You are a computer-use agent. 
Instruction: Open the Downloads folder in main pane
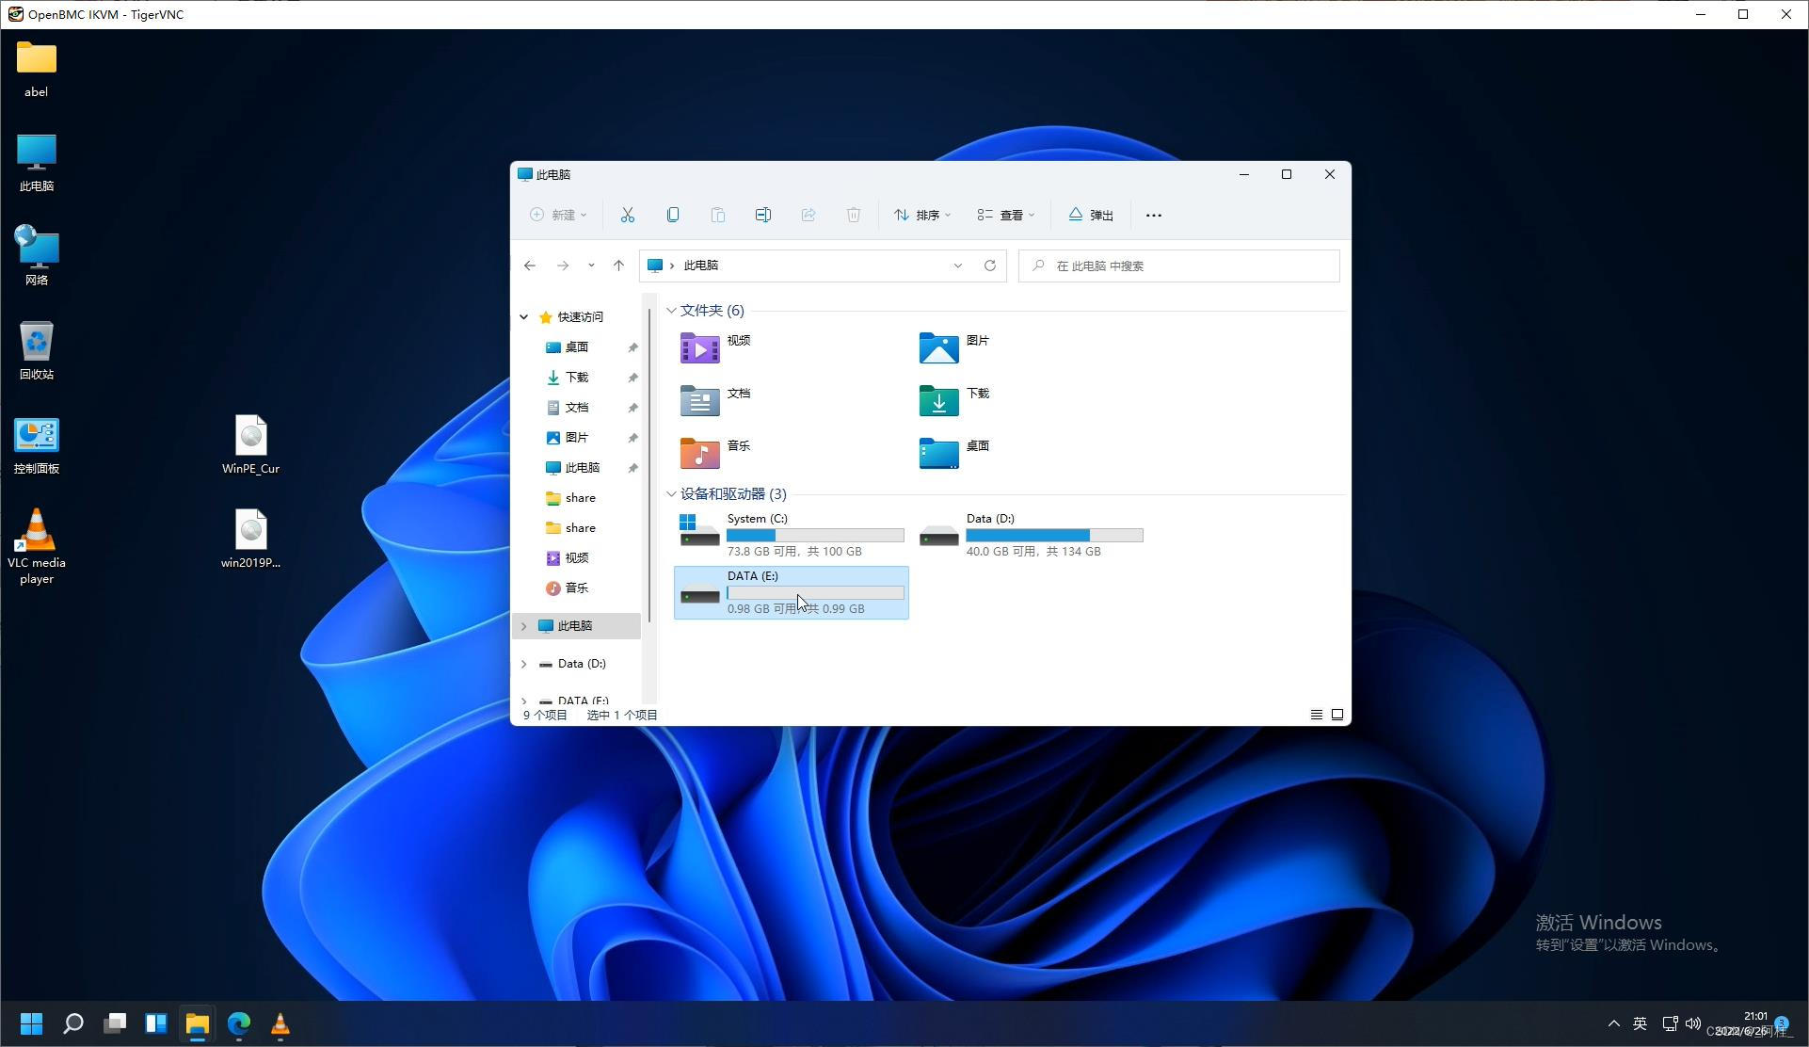coord(939,401)
